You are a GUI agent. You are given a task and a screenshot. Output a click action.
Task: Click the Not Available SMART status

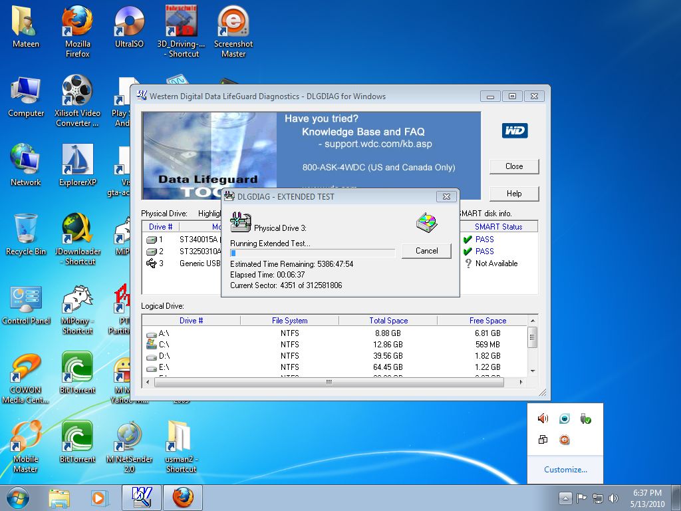(496, 263)
